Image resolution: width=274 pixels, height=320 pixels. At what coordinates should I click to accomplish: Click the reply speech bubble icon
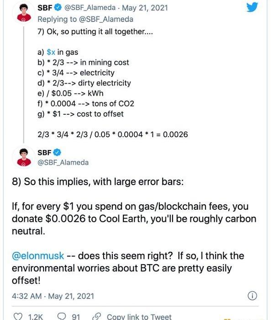(62, 316)
